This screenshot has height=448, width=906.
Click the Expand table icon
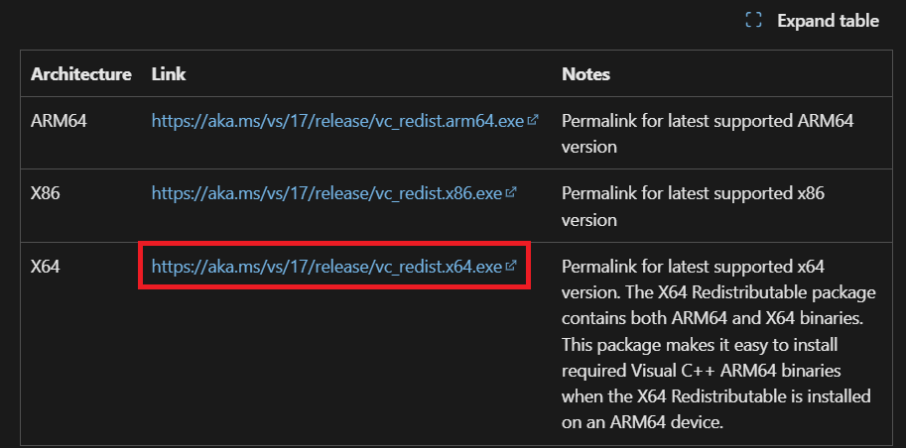(x=753, y=20)
